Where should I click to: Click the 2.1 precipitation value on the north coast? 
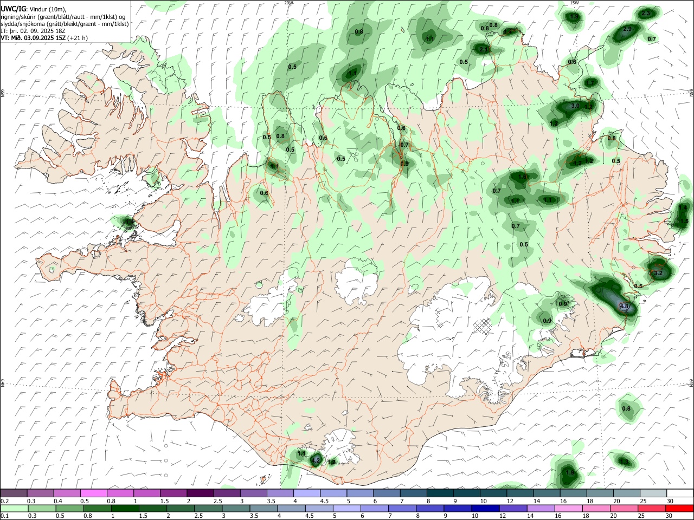(x=484, y=49)
